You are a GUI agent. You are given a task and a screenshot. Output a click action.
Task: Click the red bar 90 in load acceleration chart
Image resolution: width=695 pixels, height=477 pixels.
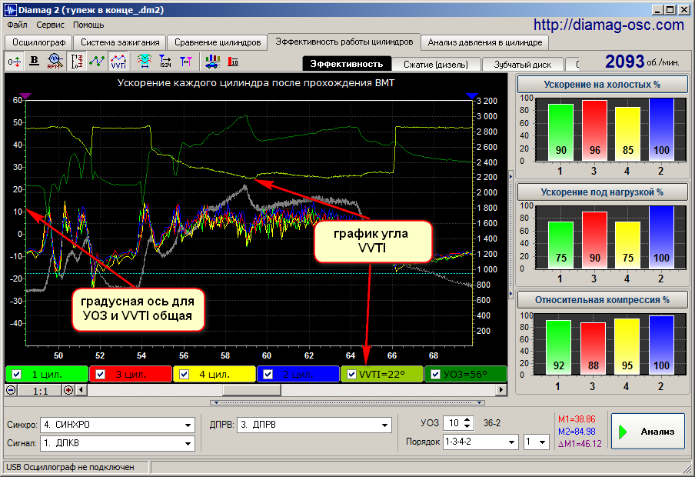(594, 240)
